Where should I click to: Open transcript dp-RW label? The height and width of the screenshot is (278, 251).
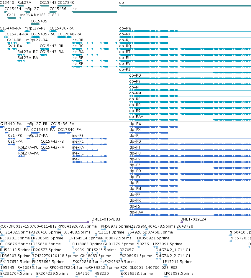point(125,28)
